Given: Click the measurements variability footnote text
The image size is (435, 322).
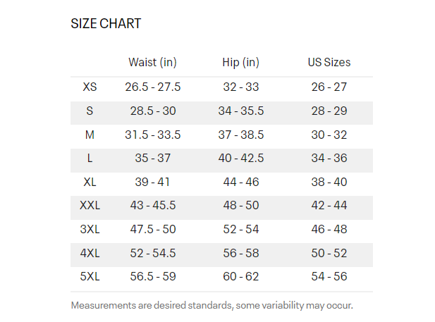Looking at the screenshot, I should pos(212,306).
